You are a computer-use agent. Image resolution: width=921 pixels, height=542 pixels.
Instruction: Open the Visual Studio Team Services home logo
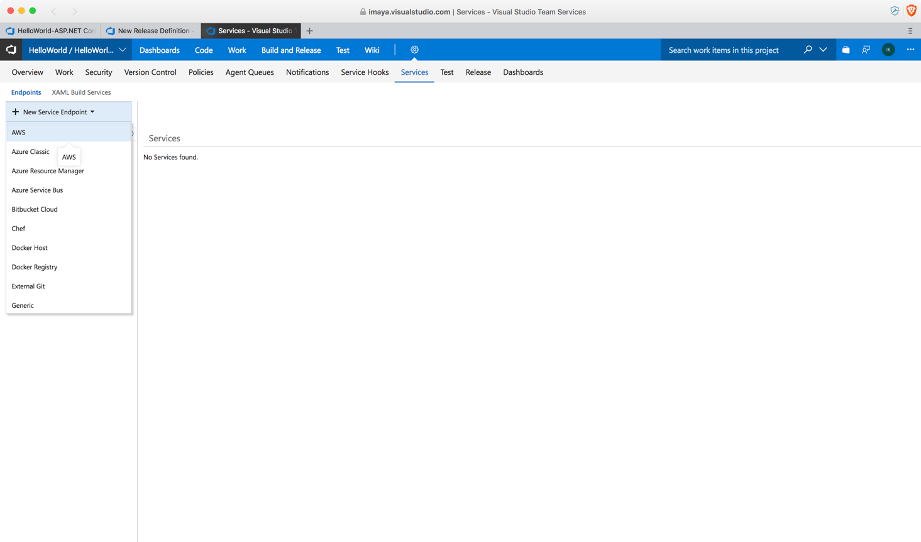[11, 50]
